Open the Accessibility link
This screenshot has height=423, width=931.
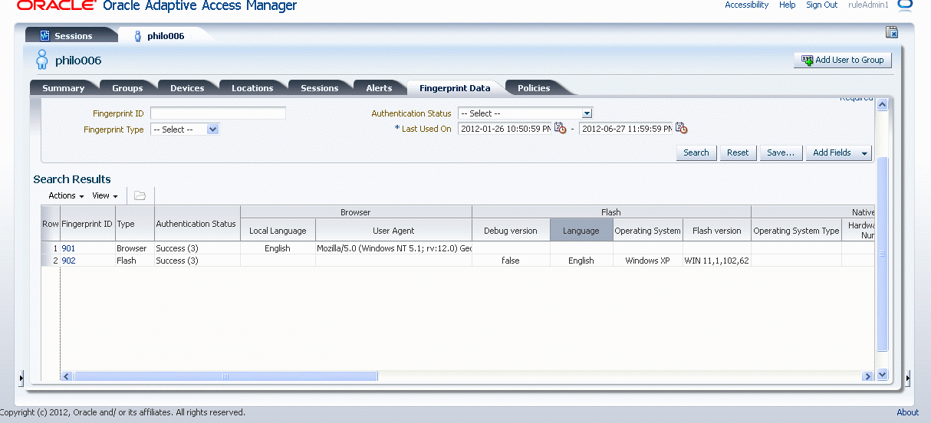coord(746,5)
